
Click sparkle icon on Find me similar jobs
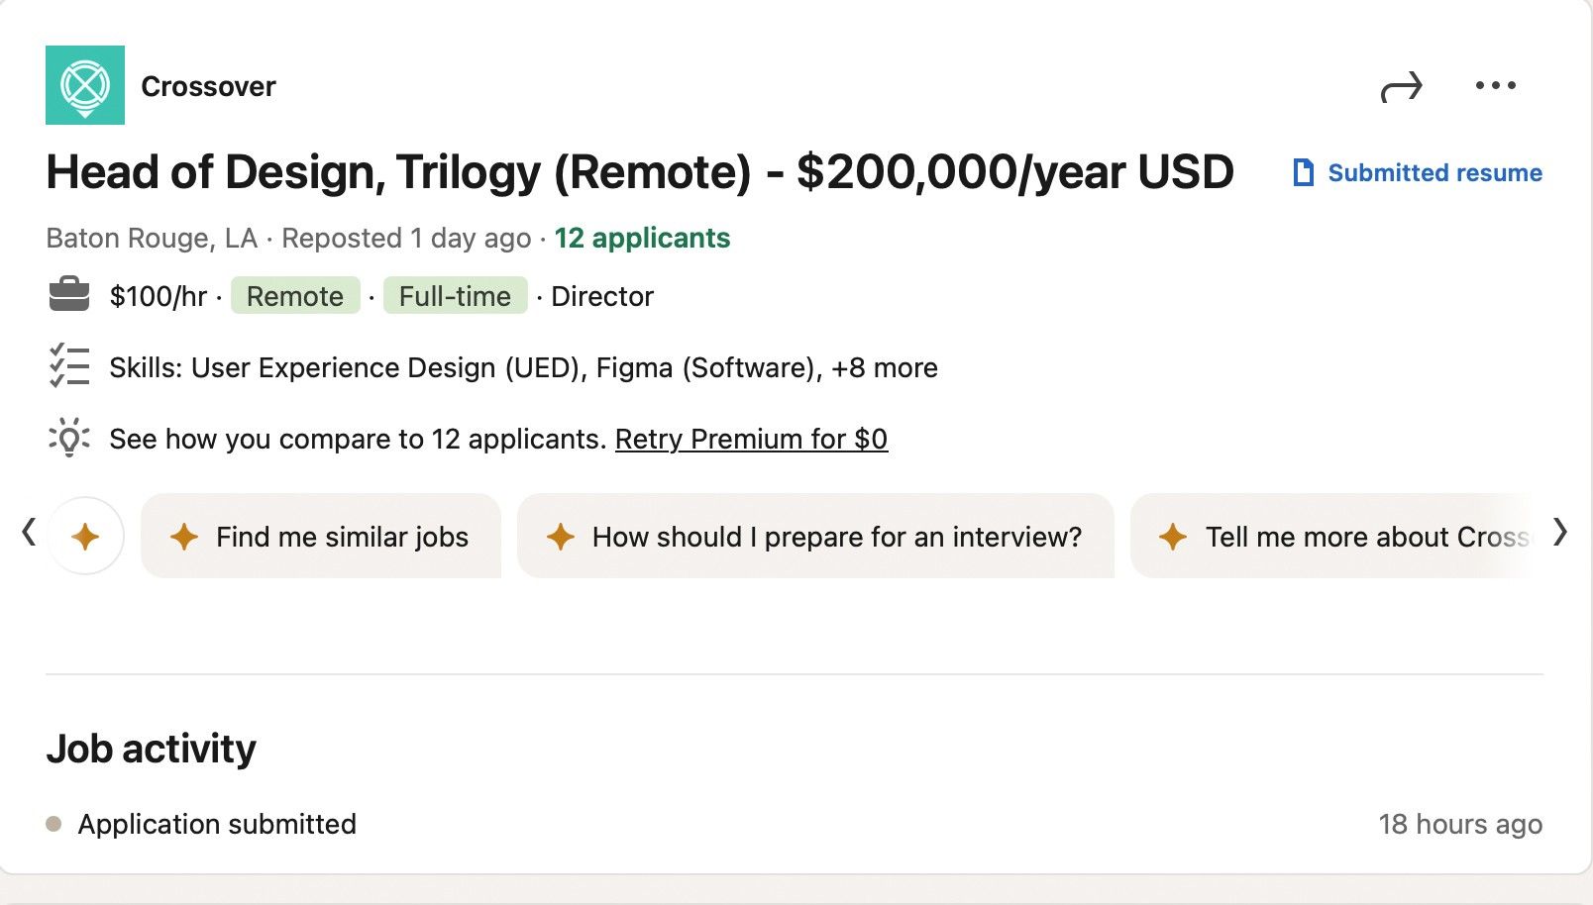[x=184, y=537]
